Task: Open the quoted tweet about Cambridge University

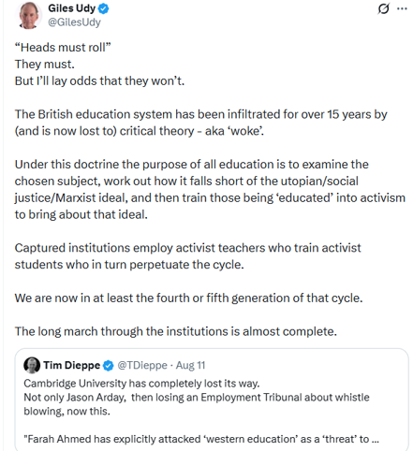Action: [x=212, y=400]
